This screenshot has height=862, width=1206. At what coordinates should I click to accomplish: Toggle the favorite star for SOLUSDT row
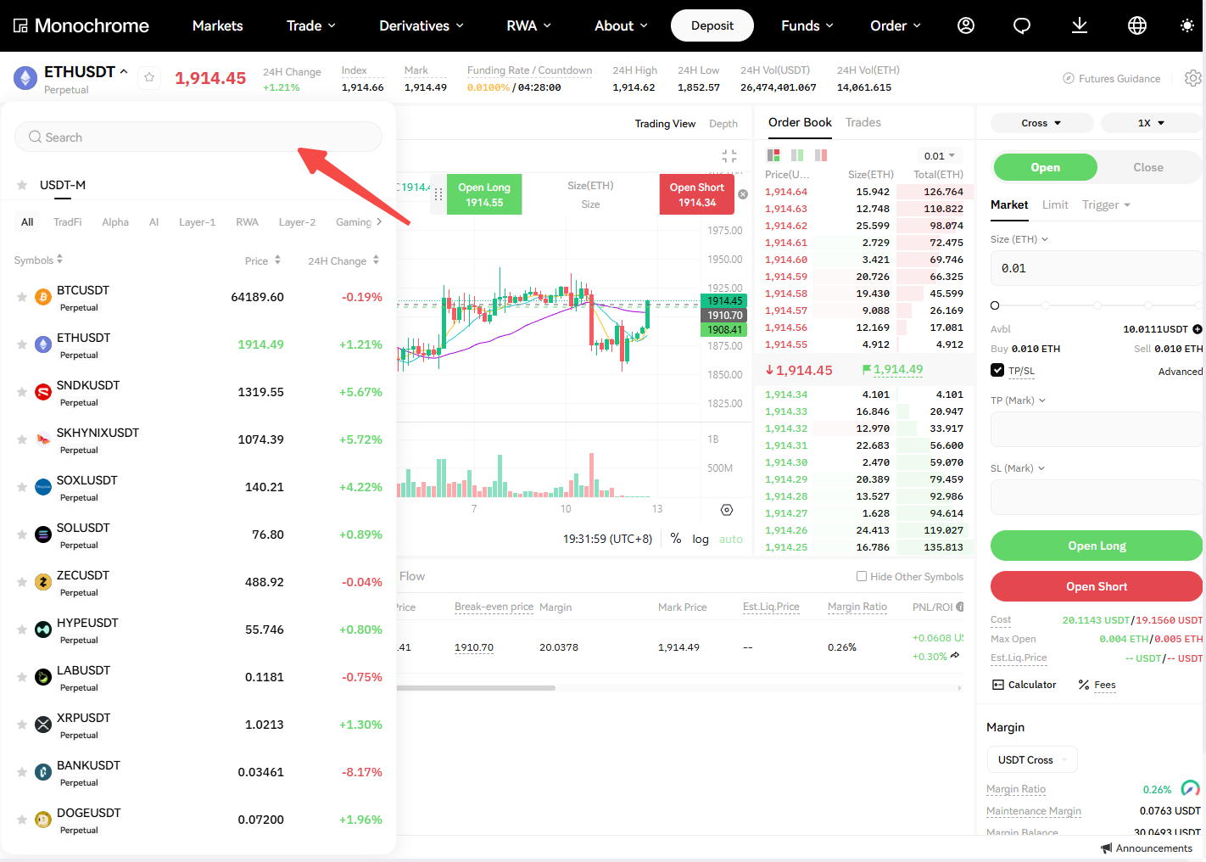(22, 535)
